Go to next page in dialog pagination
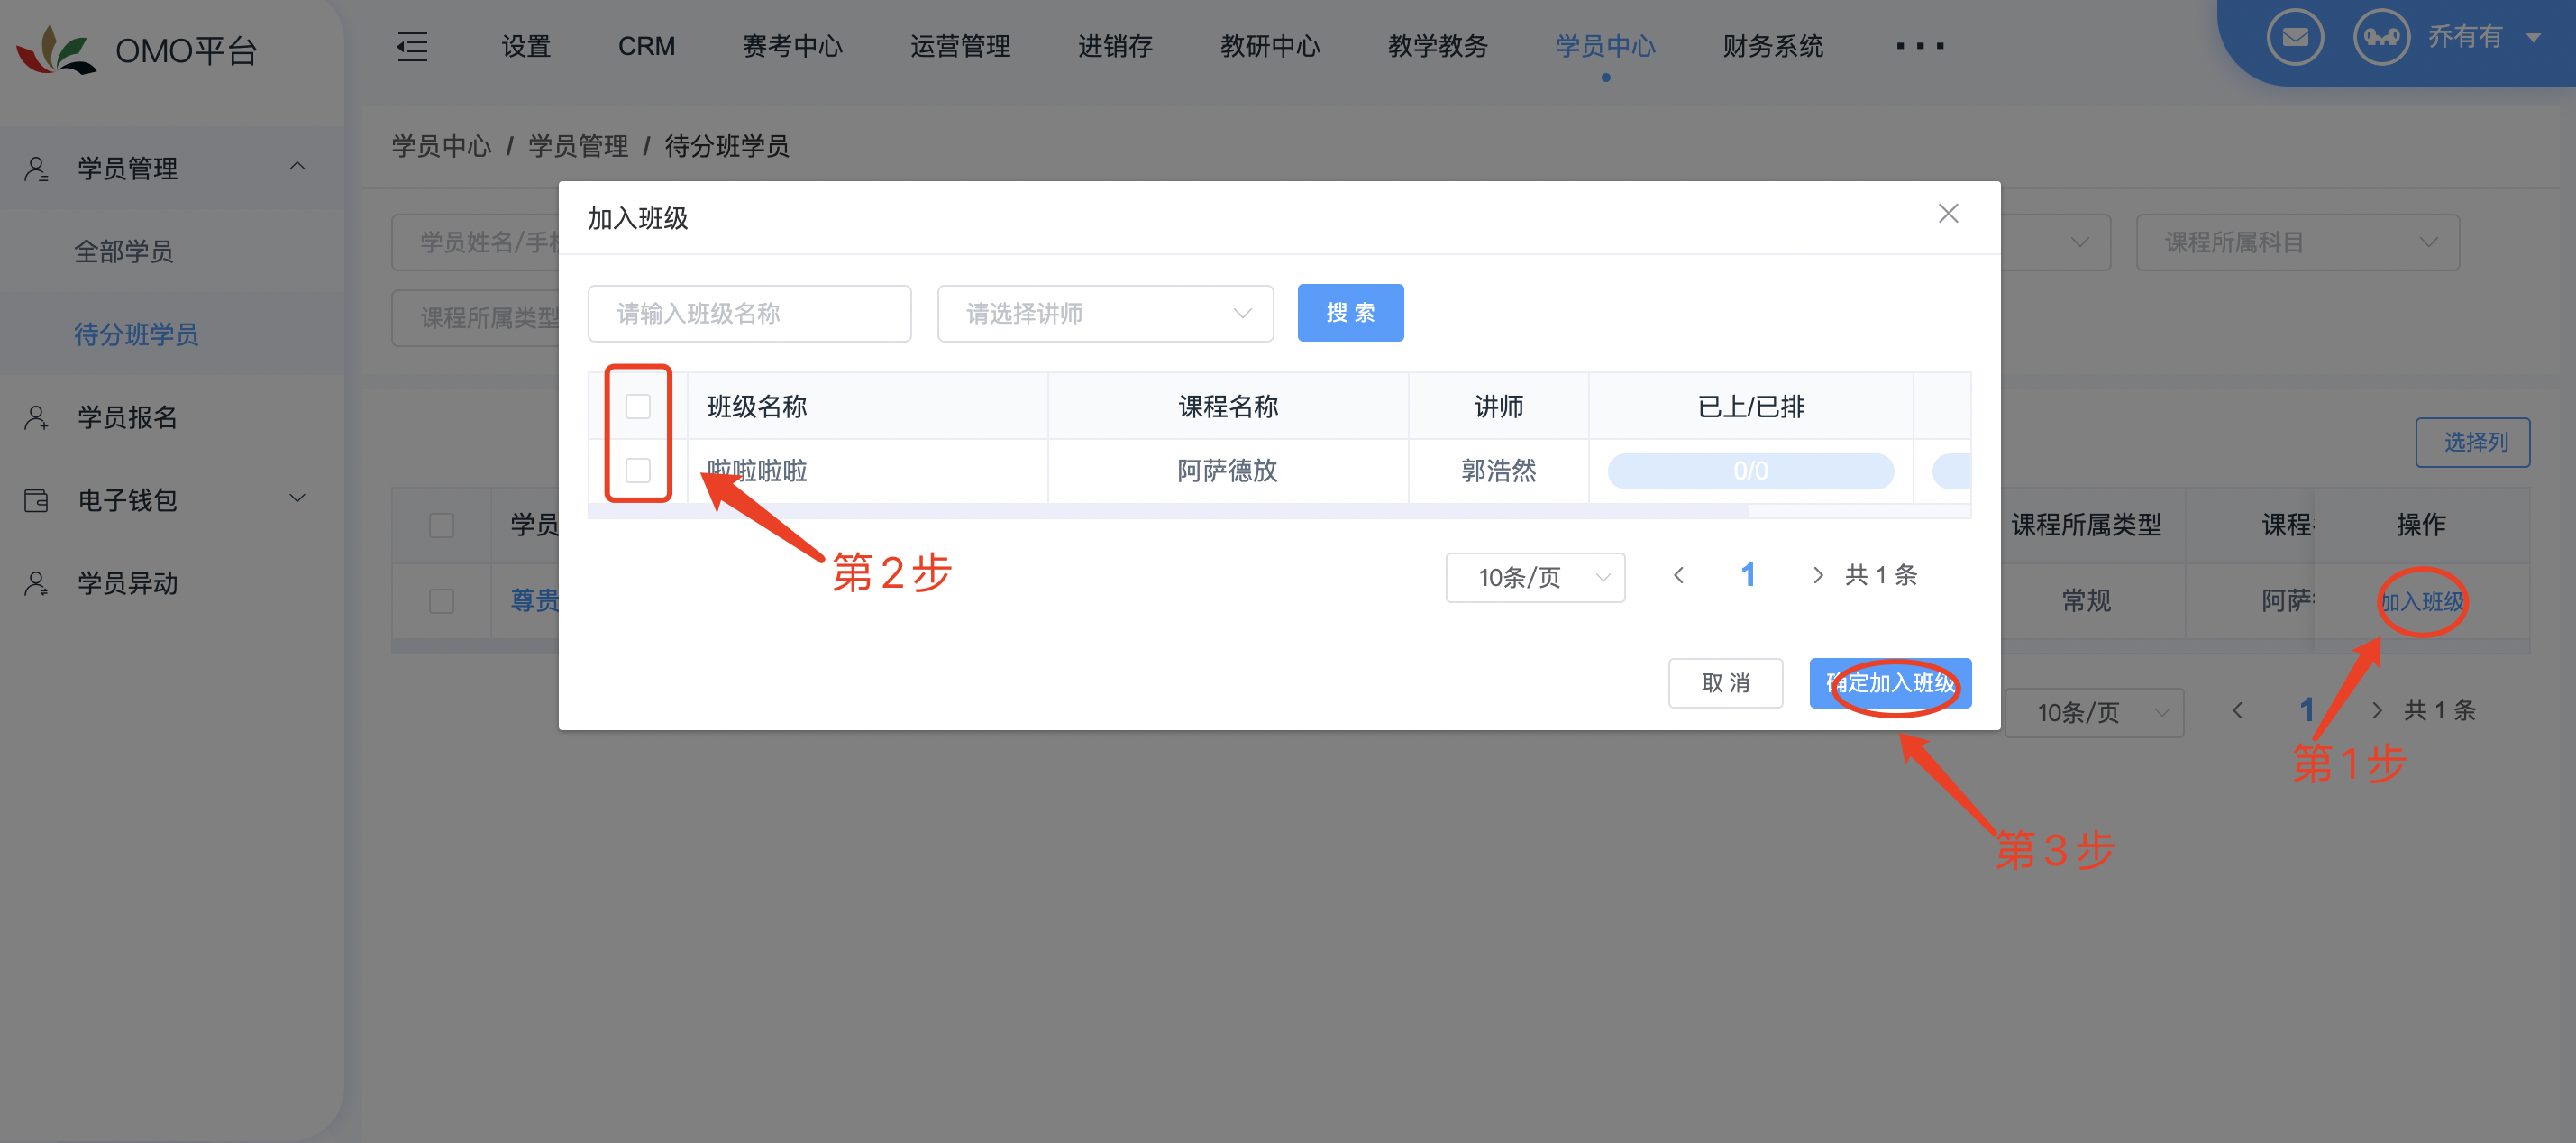2576x1143 pixels. (x=1817, y=576)
